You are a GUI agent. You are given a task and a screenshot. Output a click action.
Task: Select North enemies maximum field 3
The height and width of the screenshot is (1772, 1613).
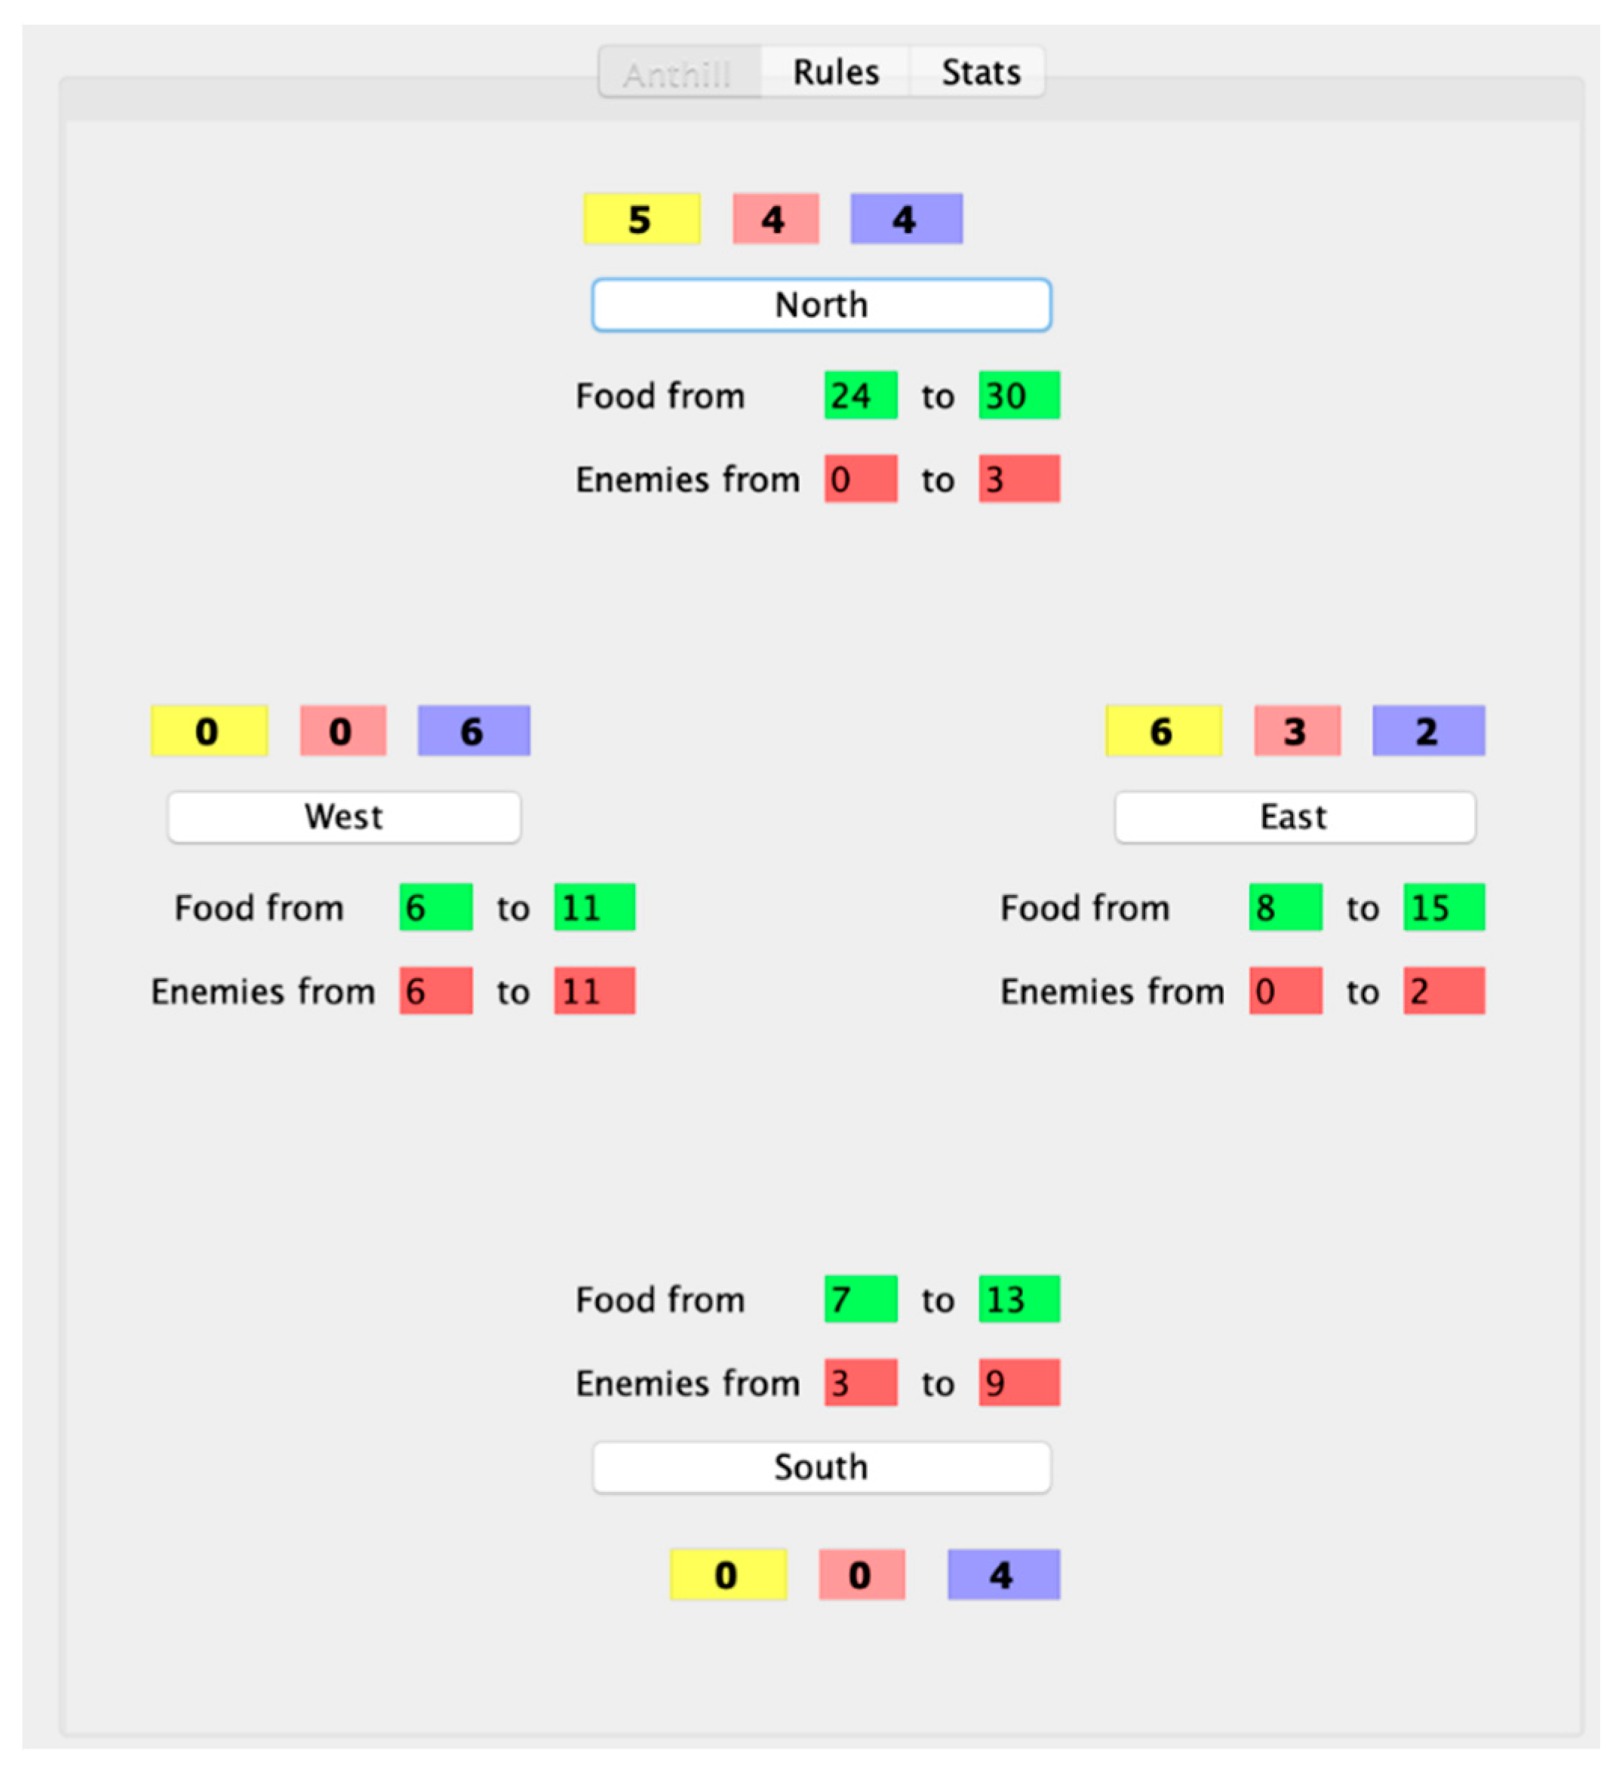pyautogui.click(x=1018, y=479)
